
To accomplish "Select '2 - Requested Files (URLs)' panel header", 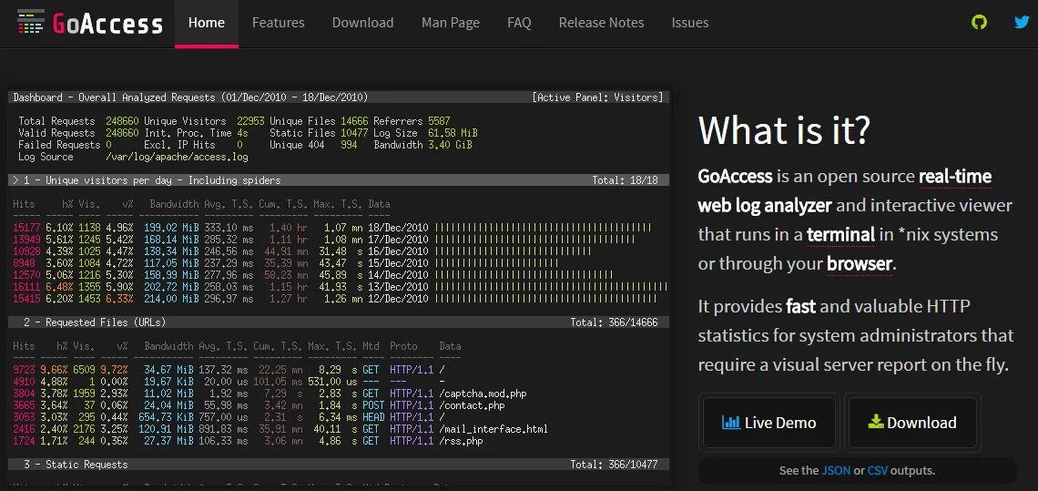I will [339, 322].
